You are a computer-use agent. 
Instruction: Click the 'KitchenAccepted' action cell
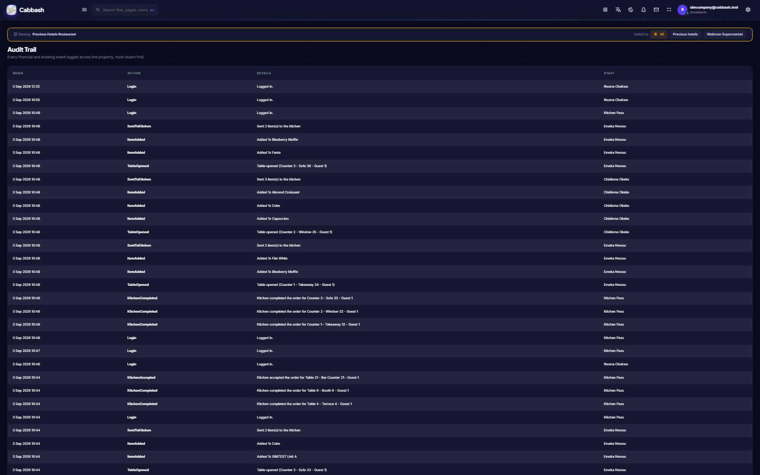coord(141,378)
